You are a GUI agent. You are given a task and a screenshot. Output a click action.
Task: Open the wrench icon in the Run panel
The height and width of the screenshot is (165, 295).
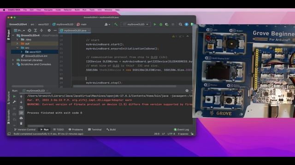(14, 102)
